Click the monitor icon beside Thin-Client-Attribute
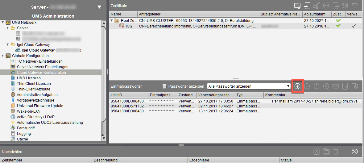Image resolution: width=364 pixels, height=163 pixels. [x=13, y=89]
